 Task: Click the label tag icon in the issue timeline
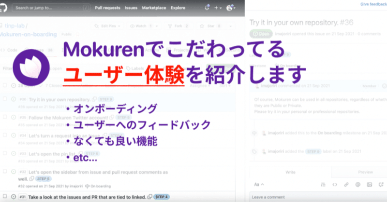coord(254,151)
